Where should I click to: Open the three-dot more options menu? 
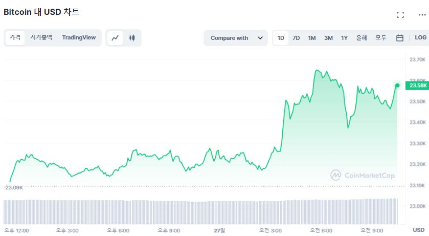(x=422, y=15)
